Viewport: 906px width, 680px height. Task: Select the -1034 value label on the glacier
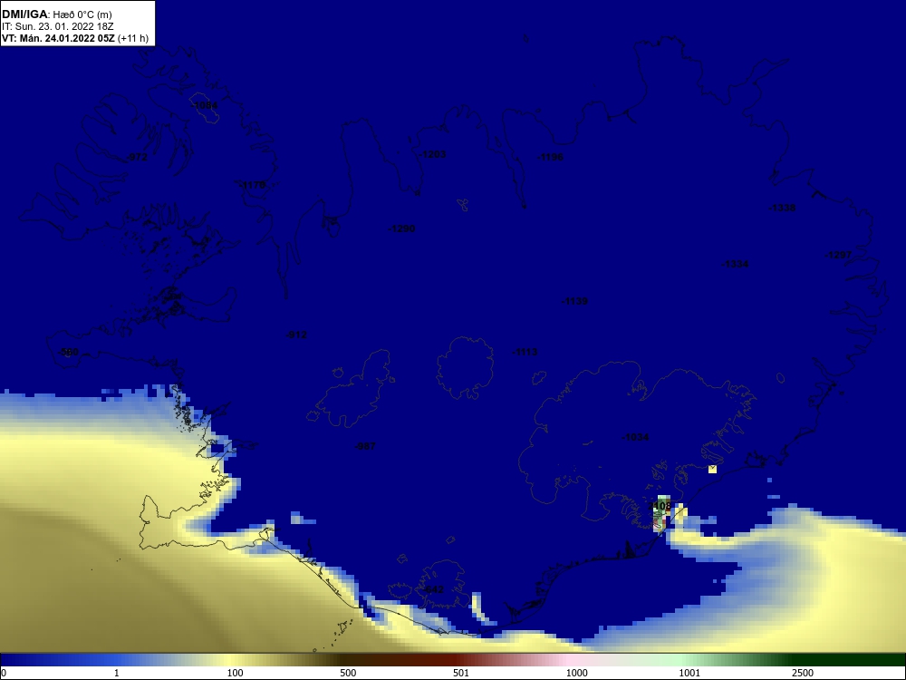click(635, 437)
